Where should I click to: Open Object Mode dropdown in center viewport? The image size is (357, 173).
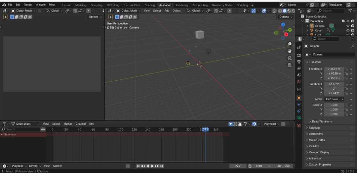(x=128, y=11)
